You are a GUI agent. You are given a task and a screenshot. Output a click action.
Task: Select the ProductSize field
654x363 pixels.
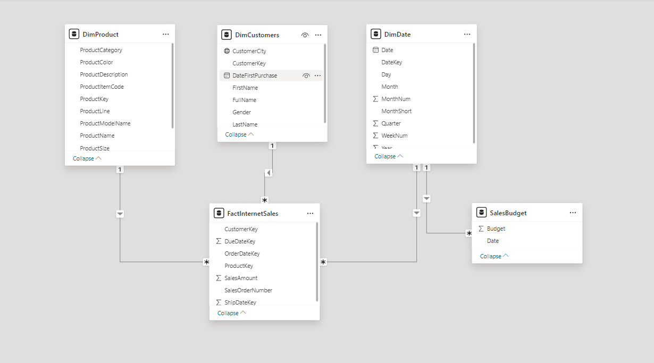[95, 148]
